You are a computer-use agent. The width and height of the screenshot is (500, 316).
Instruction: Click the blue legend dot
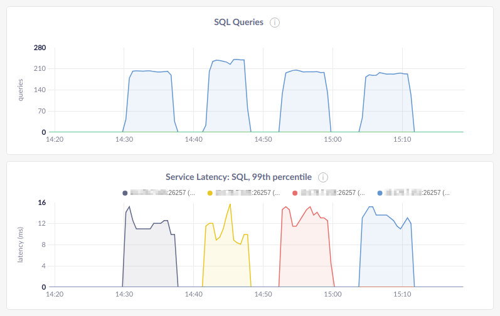380,194
